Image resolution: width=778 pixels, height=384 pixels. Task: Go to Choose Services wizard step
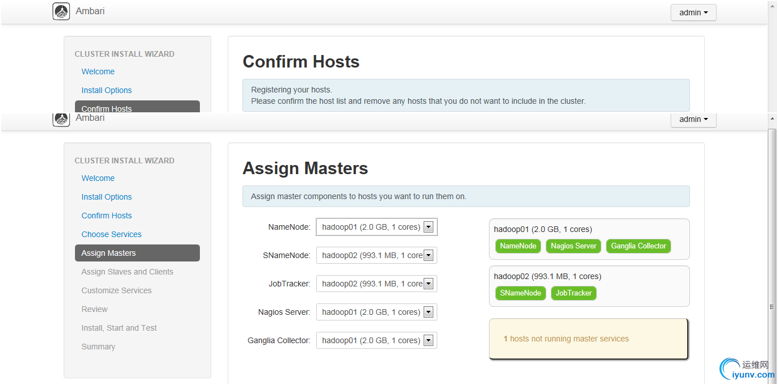click(111, 234)
